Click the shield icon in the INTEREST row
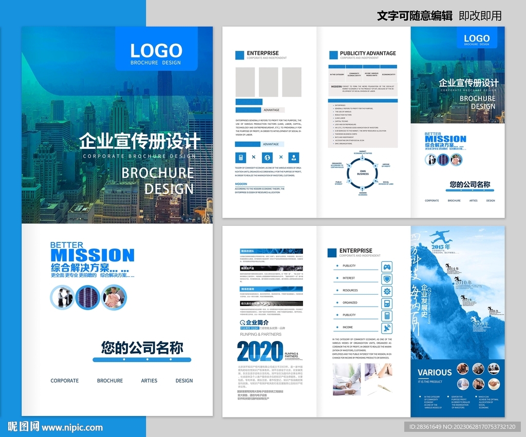The image size is (526, 437). pos(387,279)
